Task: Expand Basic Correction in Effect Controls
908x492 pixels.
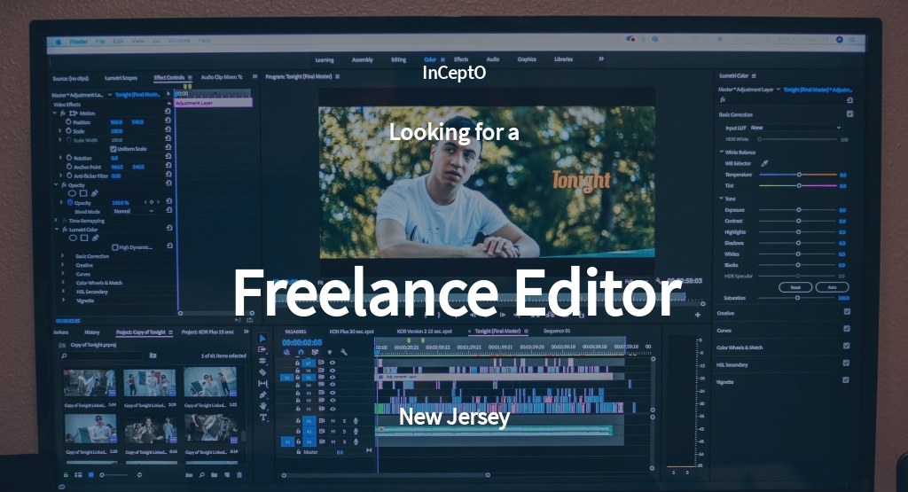Action: pyautogui.click(x=62, y=256)
